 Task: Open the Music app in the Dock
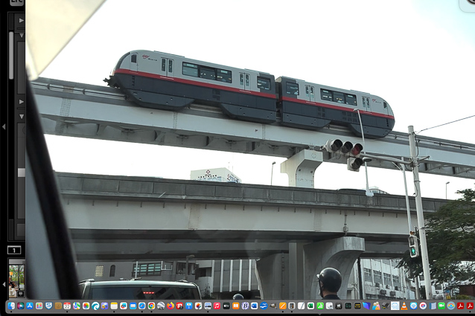(x=217, y=306)
